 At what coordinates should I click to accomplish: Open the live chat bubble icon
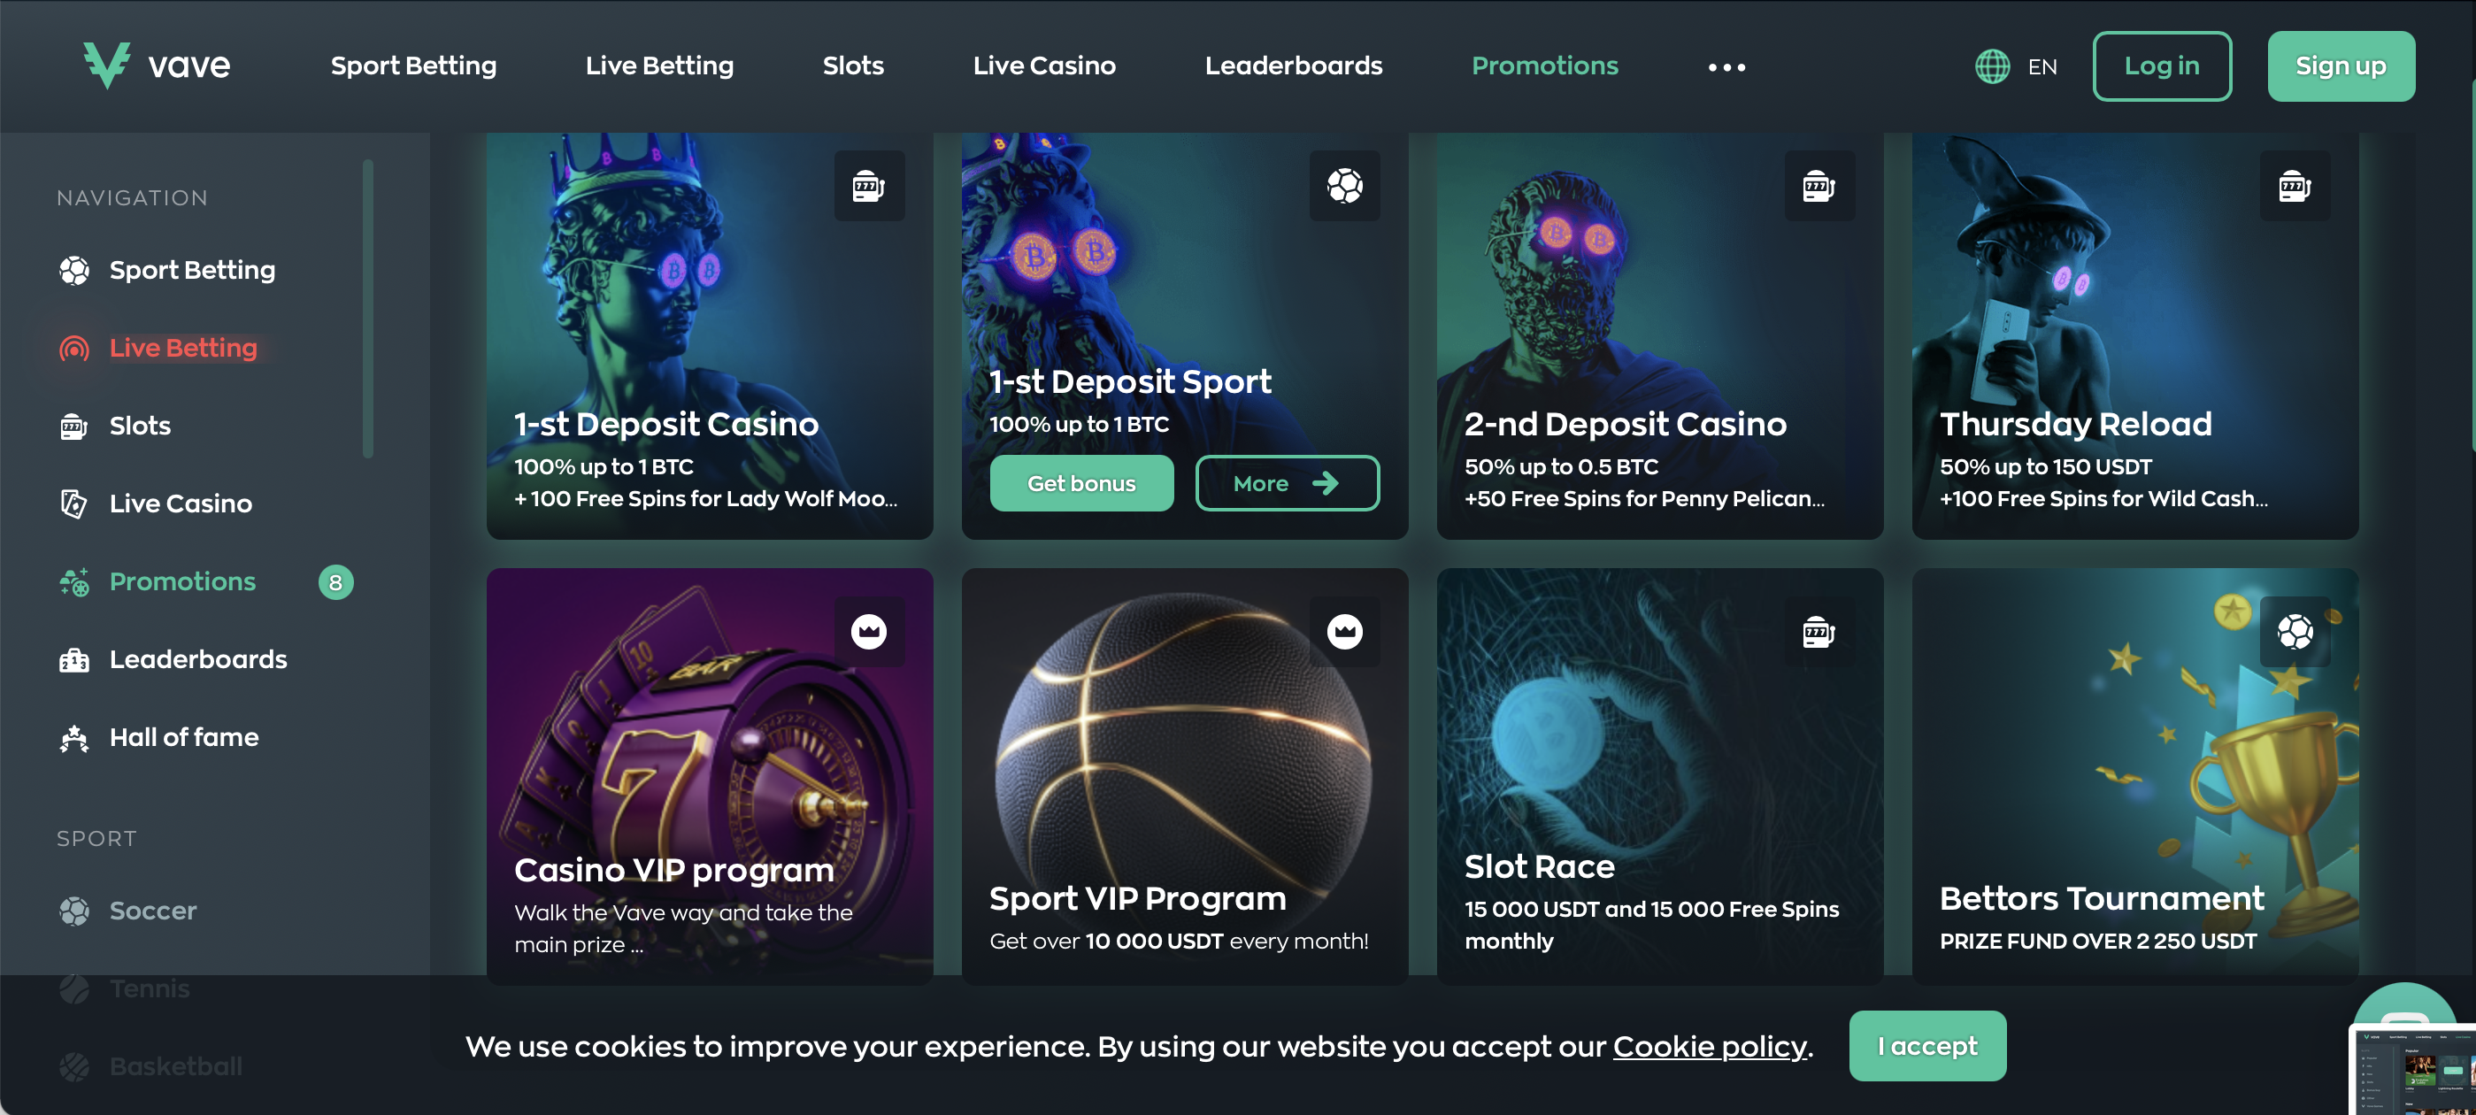[2406, 1005]
